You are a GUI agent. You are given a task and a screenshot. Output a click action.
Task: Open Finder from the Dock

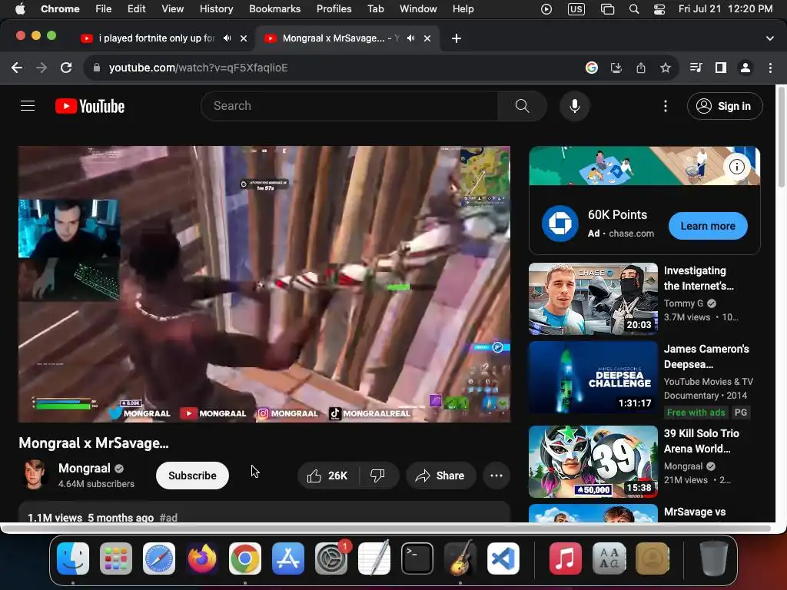coord(73,559)
